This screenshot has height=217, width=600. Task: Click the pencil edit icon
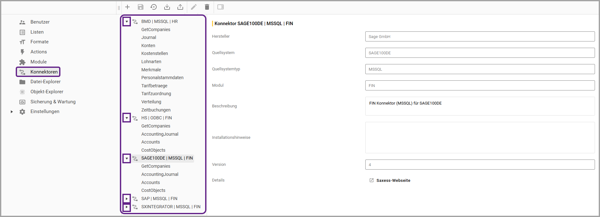click(x=194, y=7)
